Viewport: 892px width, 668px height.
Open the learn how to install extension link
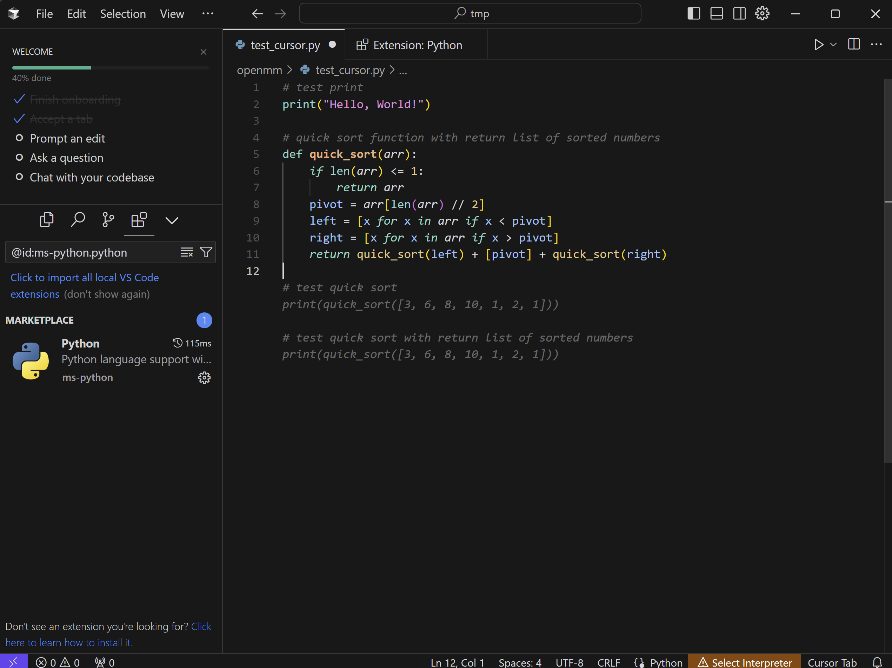[x=108, y=634]
